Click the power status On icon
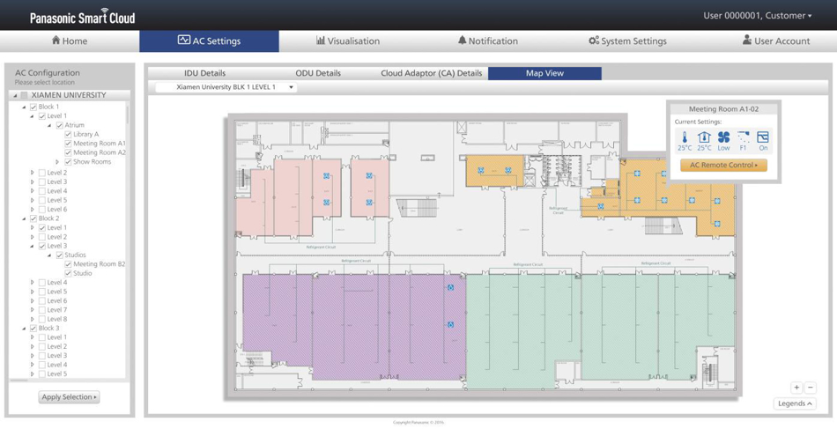 (x=763, y=137)
